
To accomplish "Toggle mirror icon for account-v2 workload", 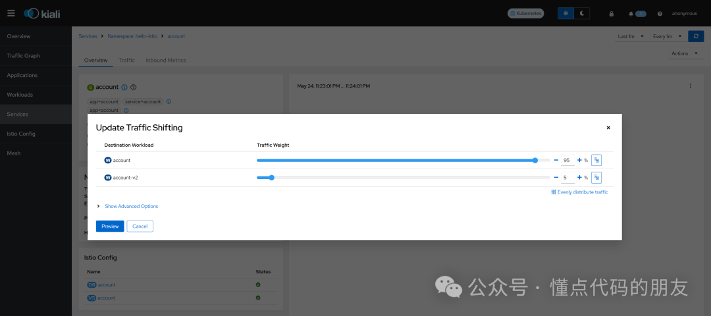I will [596, 178].
